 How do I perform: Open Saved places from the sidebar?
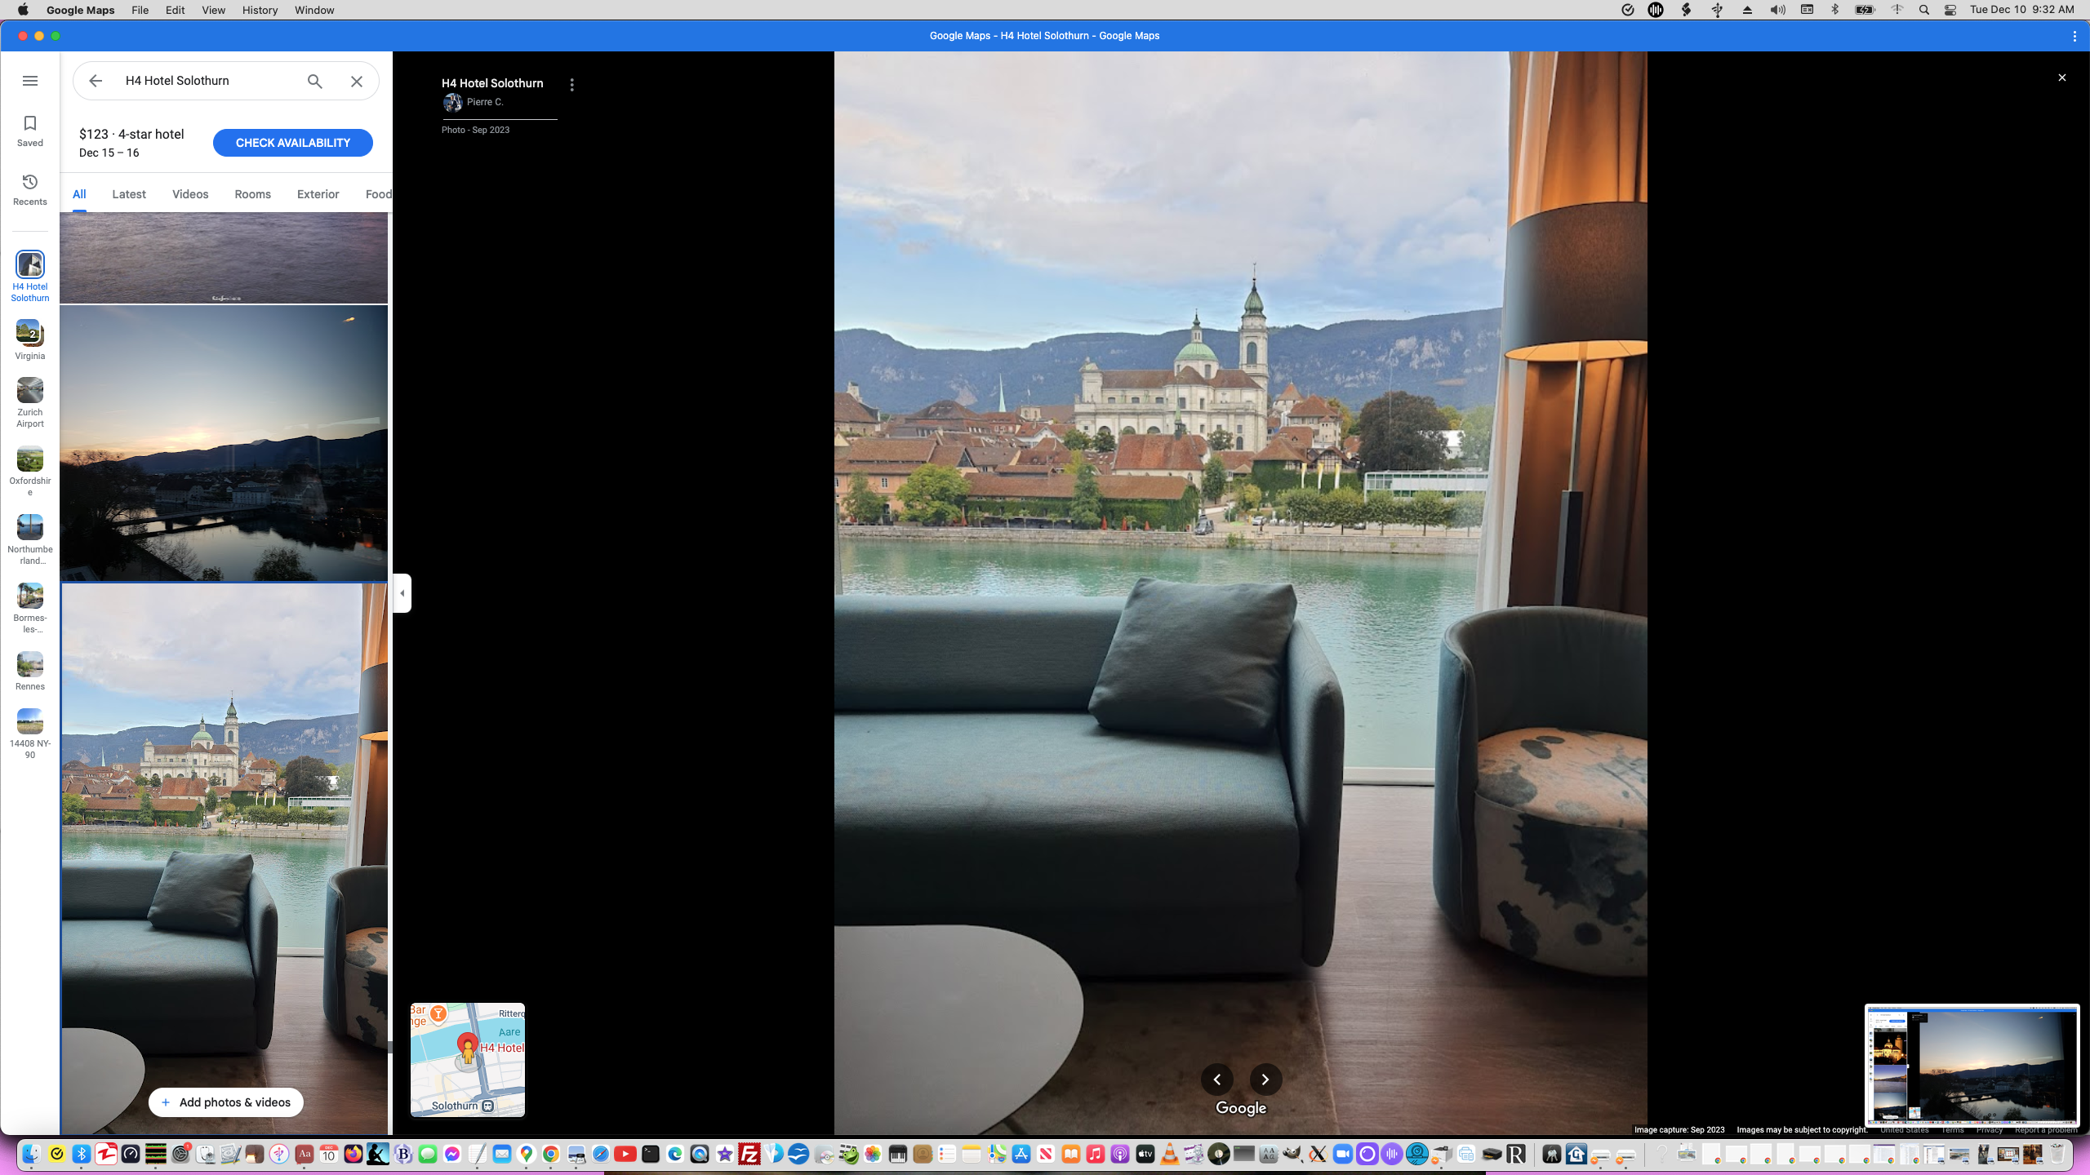tap(29, 131)
